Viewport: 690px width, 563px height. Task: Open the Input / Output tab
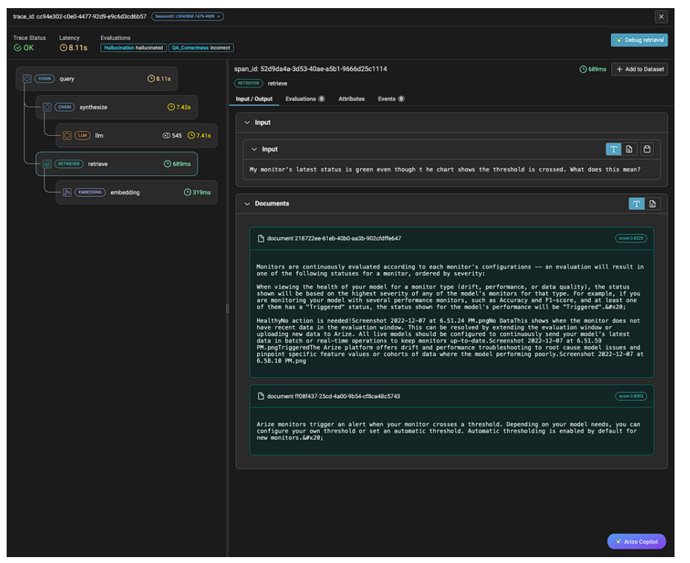(254, 99)
